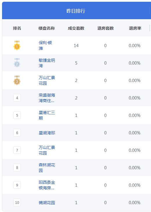Click the silver rank 2 medal icon
Screen dimensions: 151x212
pos(17,63)
